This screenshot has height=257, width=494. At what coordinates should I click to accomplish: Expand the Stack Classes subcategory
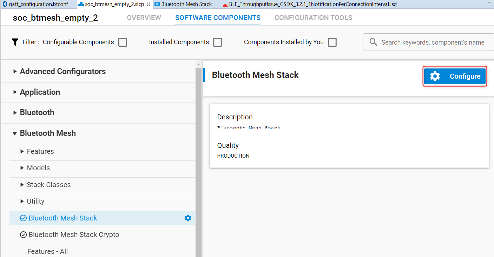[22, 185]
